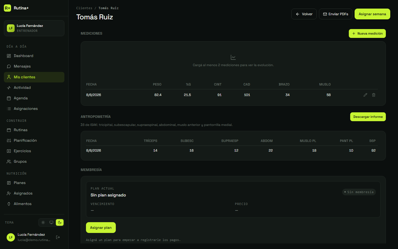The height and width of the screenshot is (249, 398).
Task: Switch to light theme sun icon
Action: coord(43,222)
